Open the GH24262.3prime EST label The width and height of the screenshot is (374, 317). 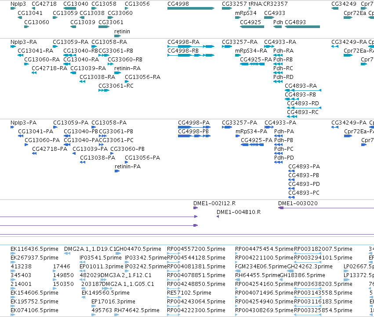[310, 267]
